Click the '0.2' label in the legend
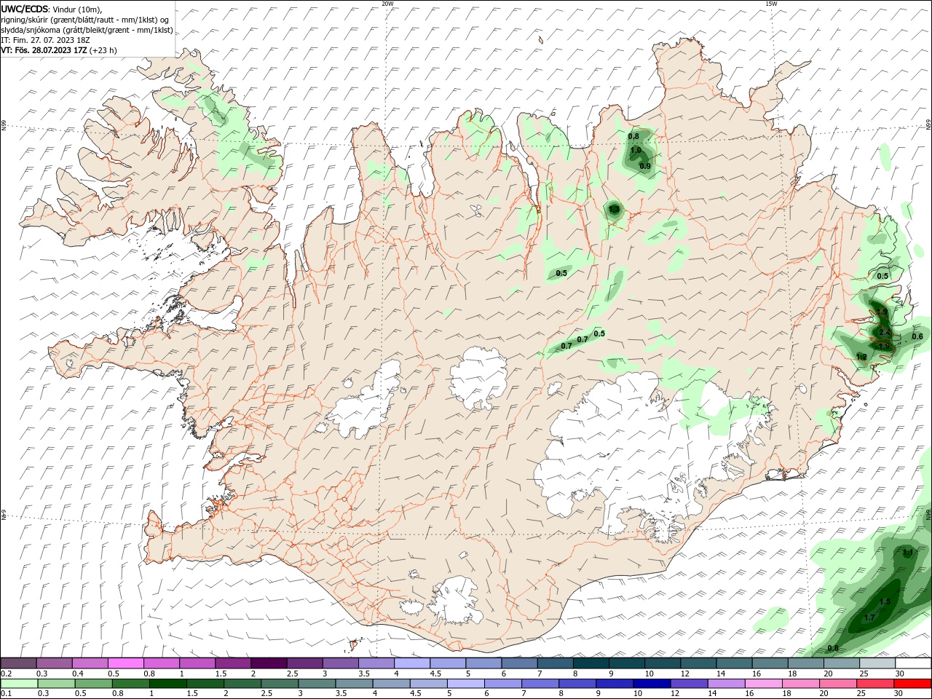The height and width of the screenshot is (699, 932). tap(6, 674)
